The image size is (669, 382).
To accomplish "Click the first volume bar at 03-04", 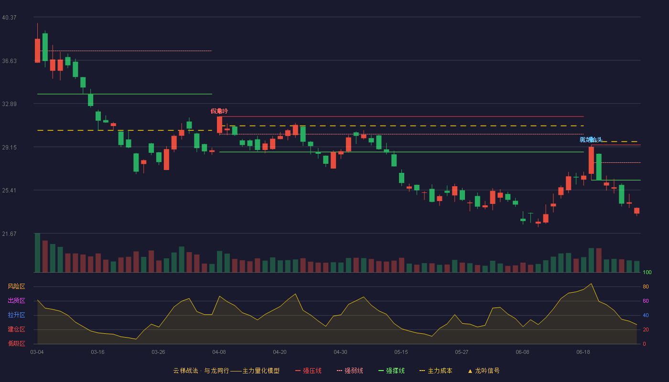I will click(x=37, y=253).
